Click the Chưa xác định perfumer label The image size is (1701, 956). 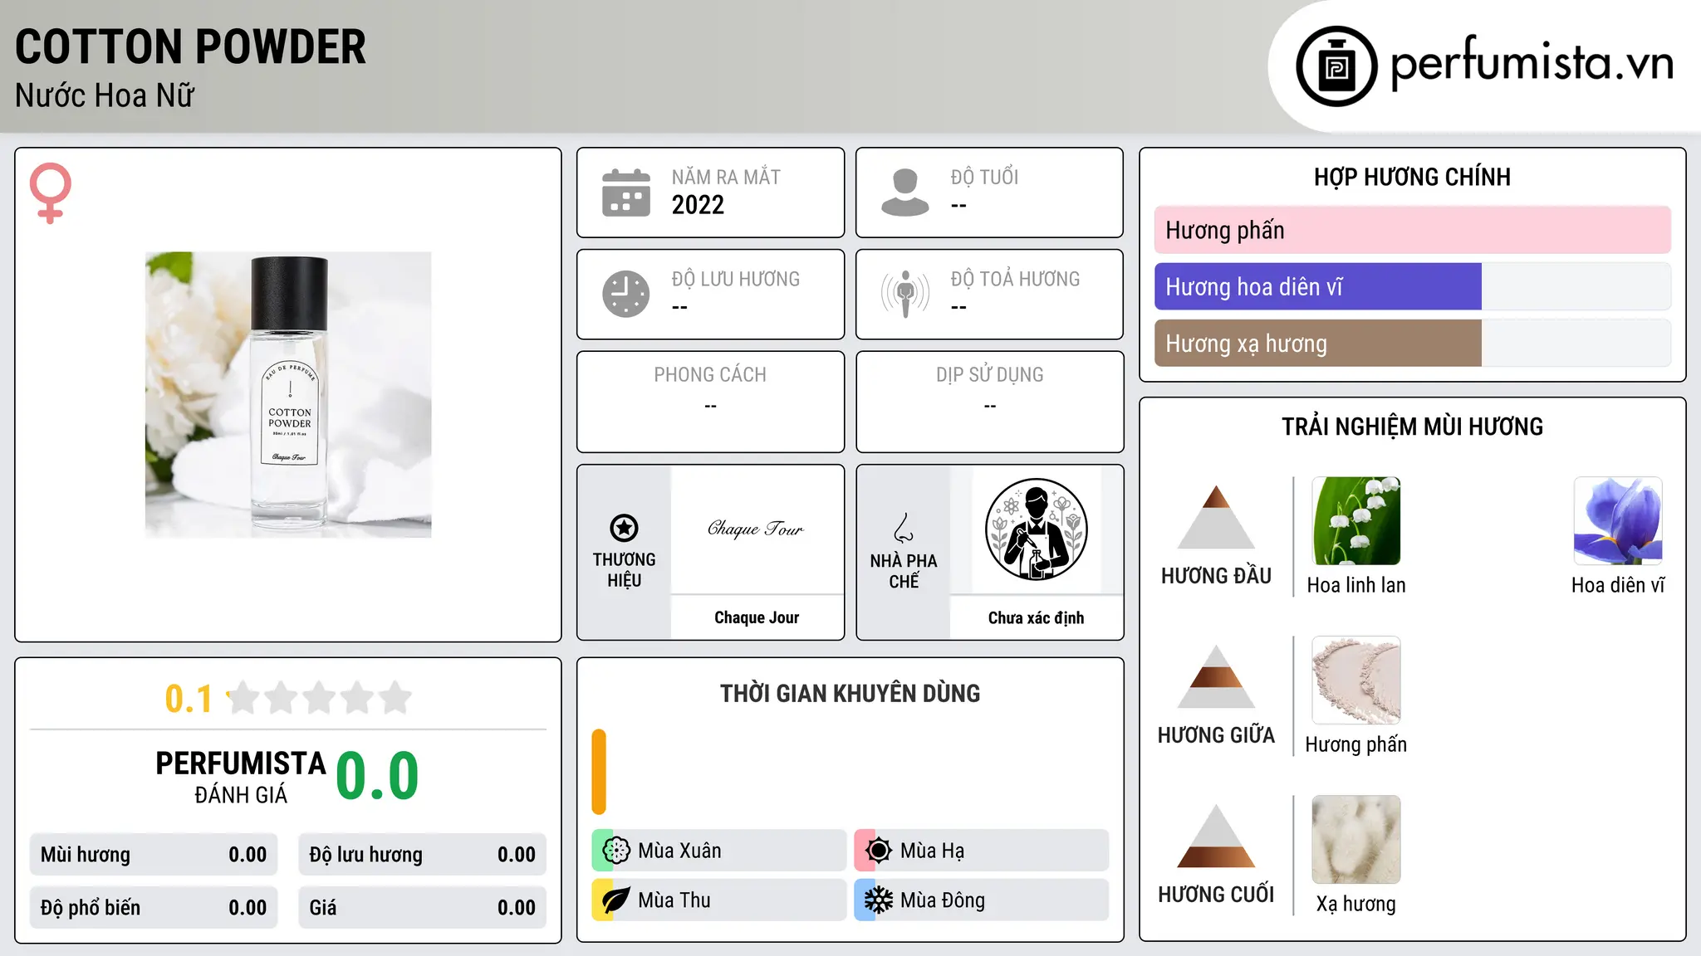[1037, 617]
